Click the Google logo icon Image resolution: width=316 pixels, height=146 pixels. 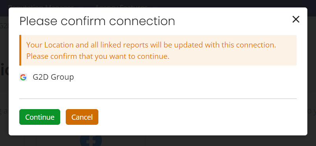click(x=23, y=77)
